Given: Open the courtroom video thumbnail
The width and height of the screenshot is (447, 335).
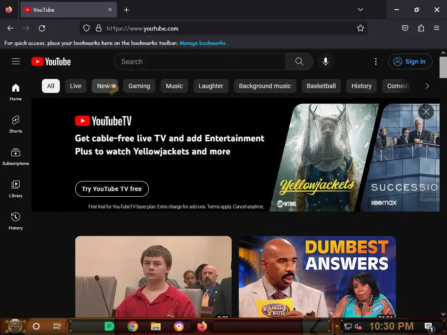Looking at the screenshot, I should [x=153, y=277].
